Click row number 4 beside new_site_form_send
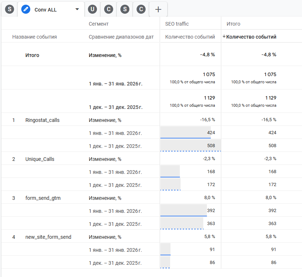Viewport: 302px width, 277px height. [13, 237]
